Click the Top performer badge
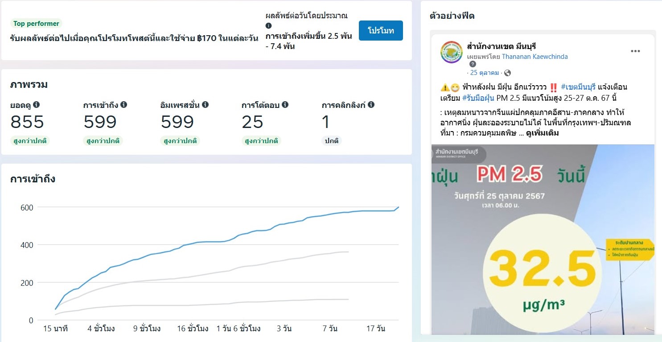The image size is (662, 342). [x=36, y=24]
